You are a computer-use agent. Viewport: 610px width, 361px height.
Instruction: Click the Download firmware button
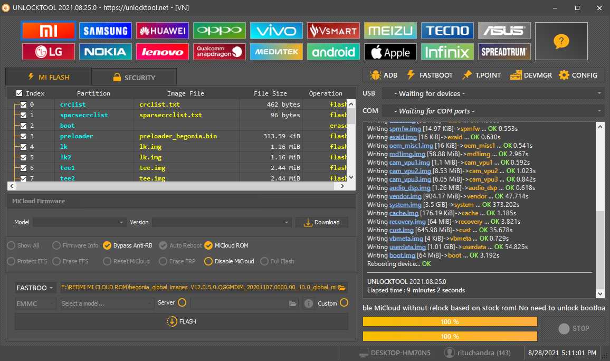[x=322, y=222]
